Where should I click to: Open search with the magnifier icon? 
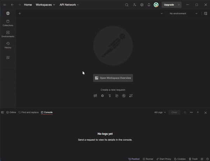[x=127, y=5]
